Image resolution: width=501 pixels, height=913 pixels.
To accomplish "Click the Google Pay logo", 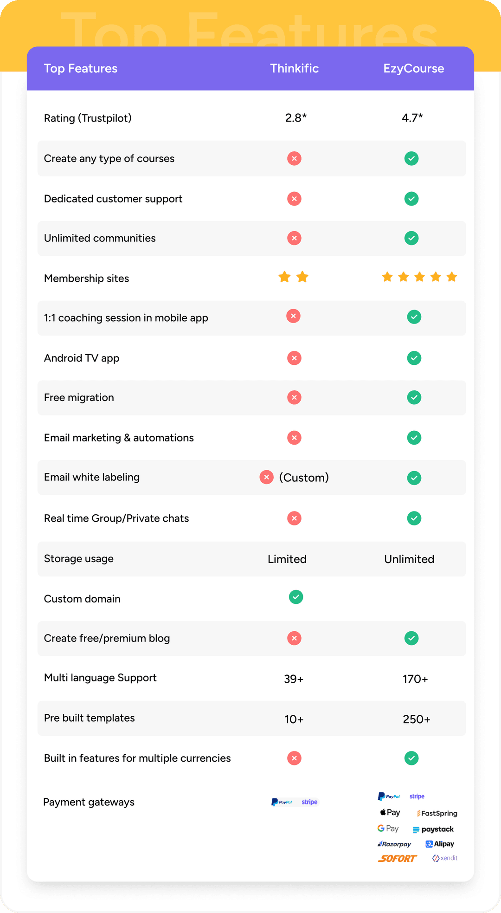I will point(388,829).
